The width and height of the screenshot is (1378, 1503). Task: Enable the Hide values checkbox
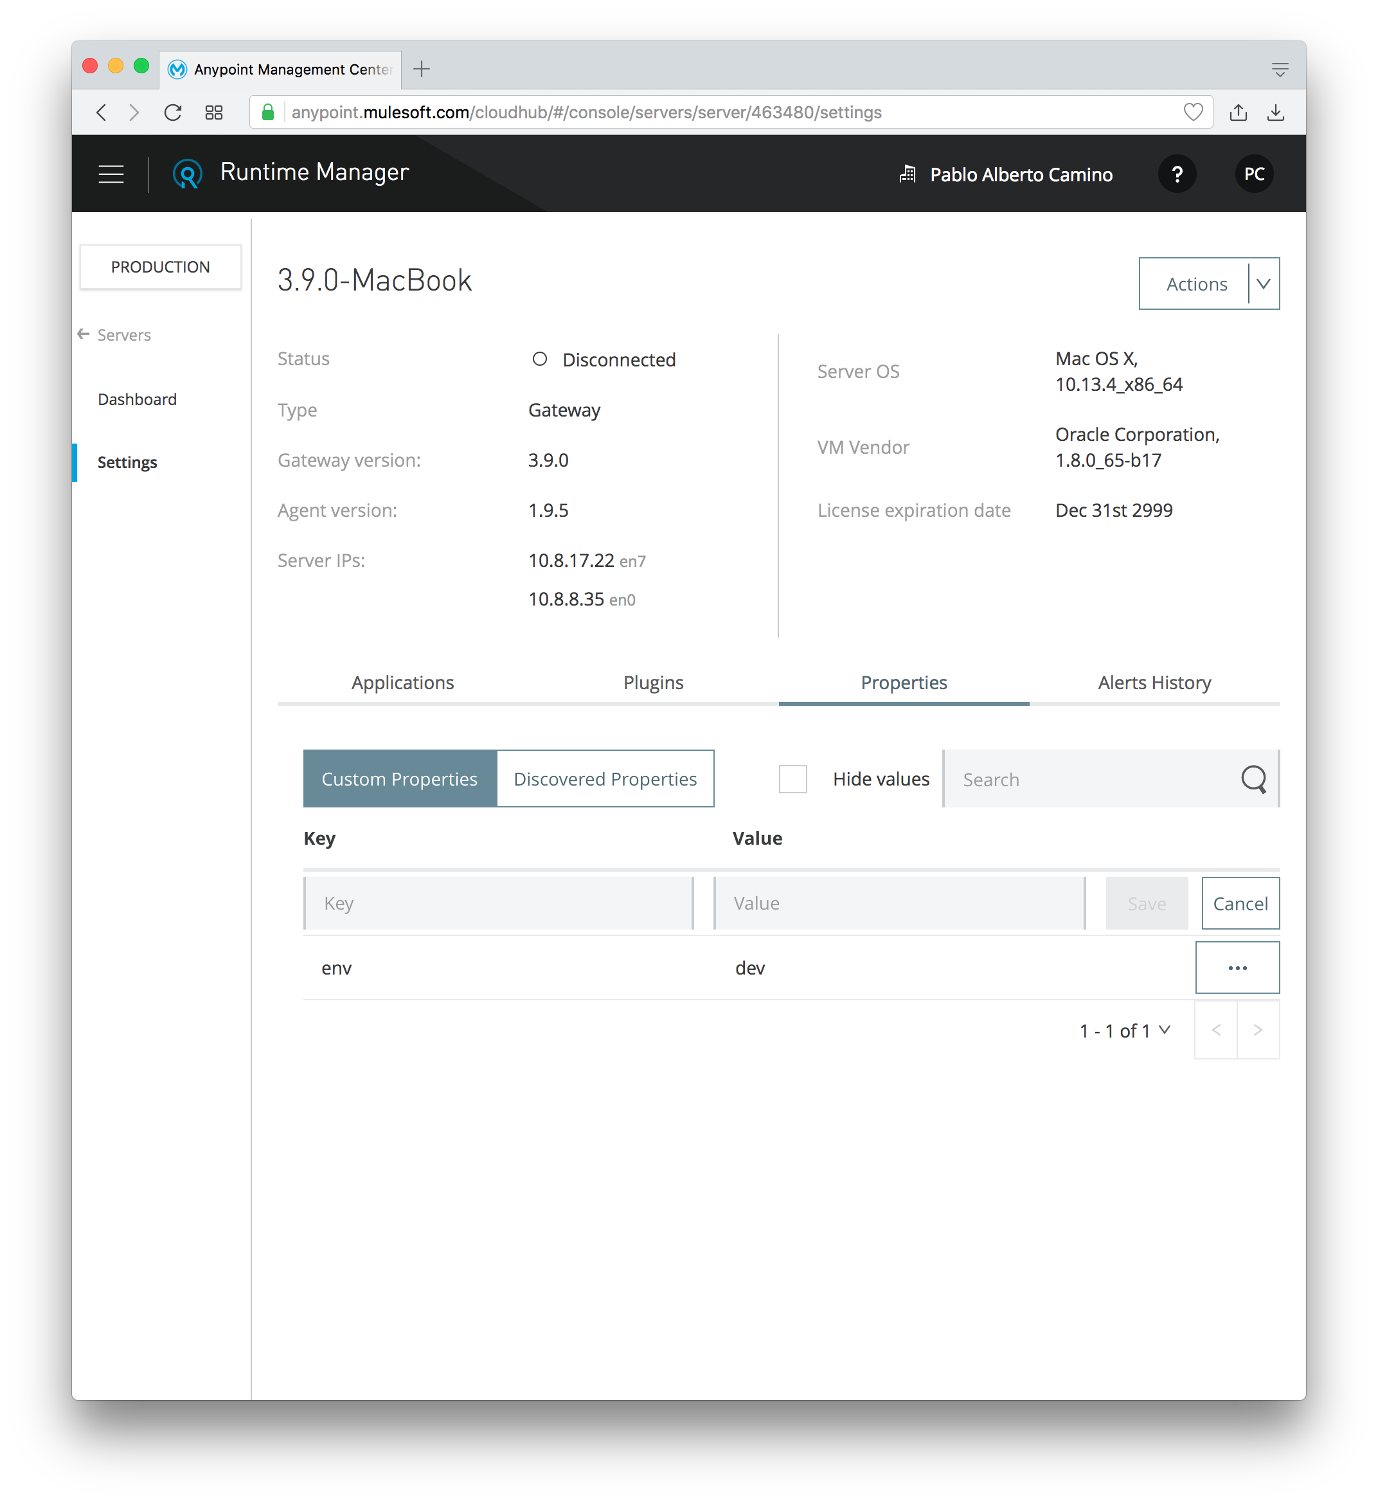(x=792, y=779)
